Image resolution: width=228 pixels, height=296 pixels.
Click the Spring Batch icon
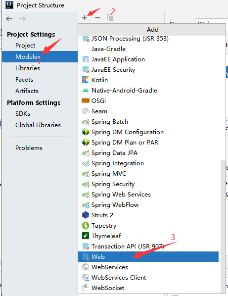click(x=86, y=122)
